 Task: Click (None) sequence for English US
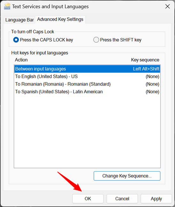coord(152,76)
